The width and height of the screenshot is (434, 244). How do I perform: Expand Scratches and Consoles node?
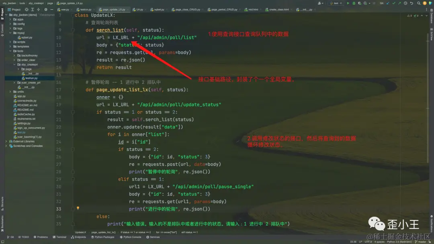pos(6,146)
